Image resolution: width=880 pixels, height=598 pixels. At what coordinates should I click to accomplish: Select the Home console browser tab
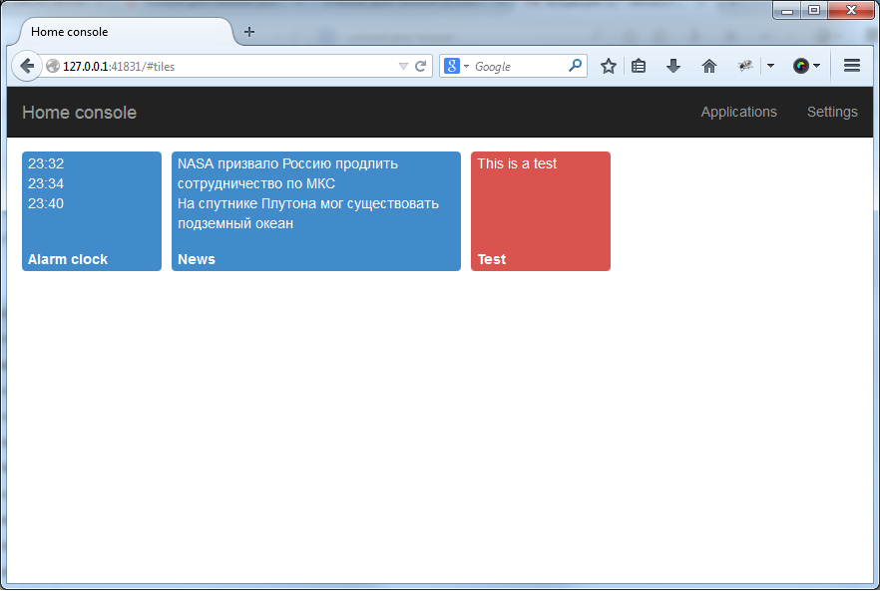click(126, 31)
